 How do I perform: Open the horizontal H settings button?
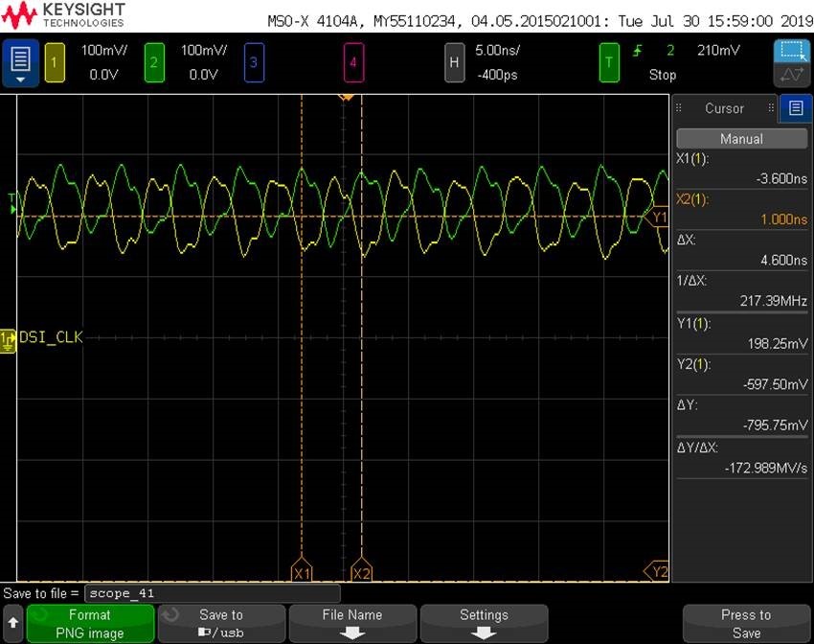(x=454, y=63)
